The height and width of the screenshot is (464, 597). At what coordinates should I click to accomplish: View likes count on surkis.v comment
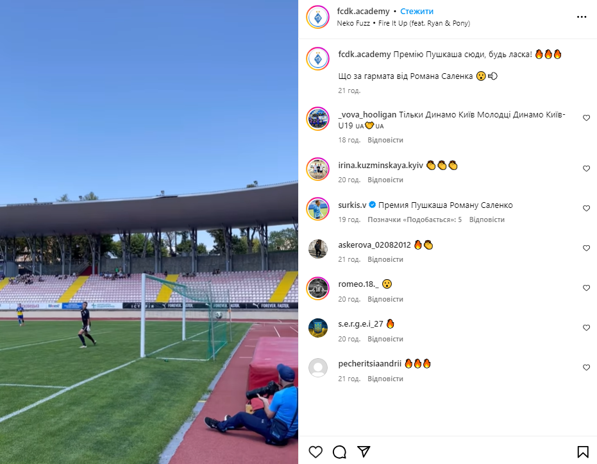pos(414,219)
